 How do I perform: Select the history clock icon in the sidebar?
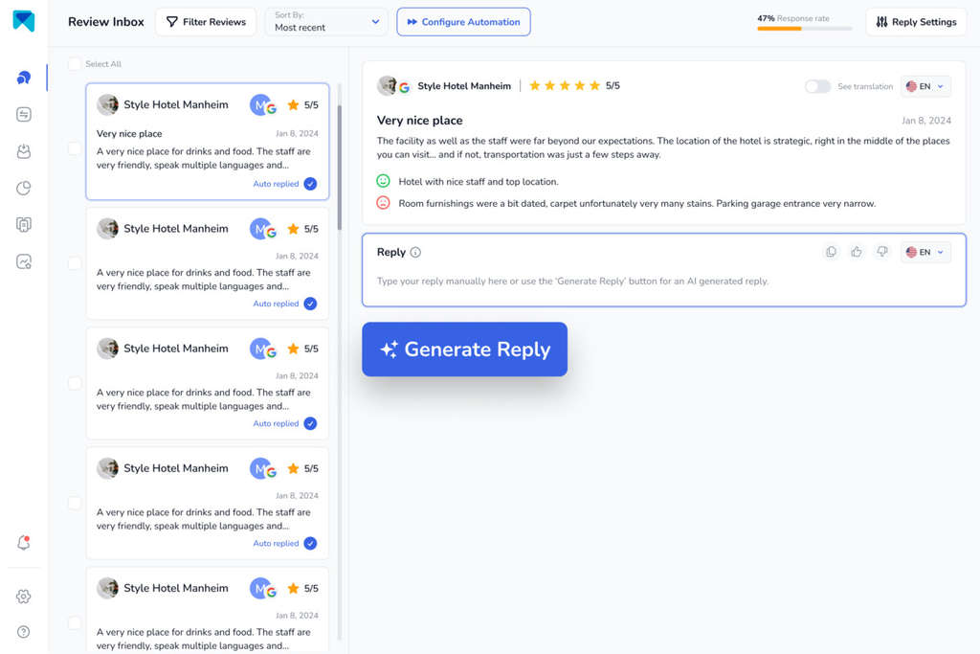click(x=23, y=188)
